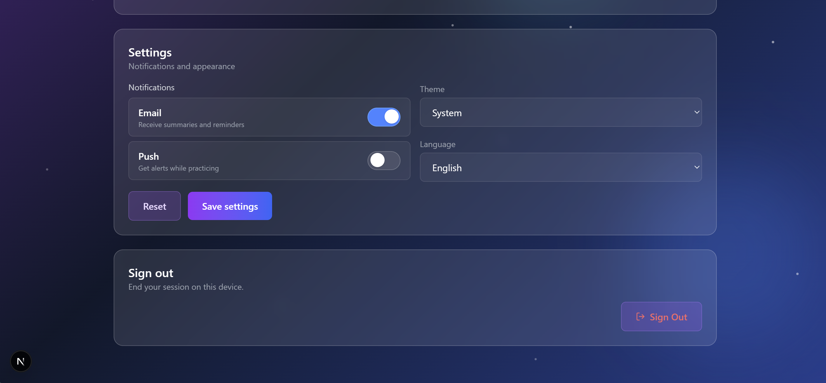Screen dimensions: 826x383
Task: Click the Sign Out button text
Action: (668, 317)
